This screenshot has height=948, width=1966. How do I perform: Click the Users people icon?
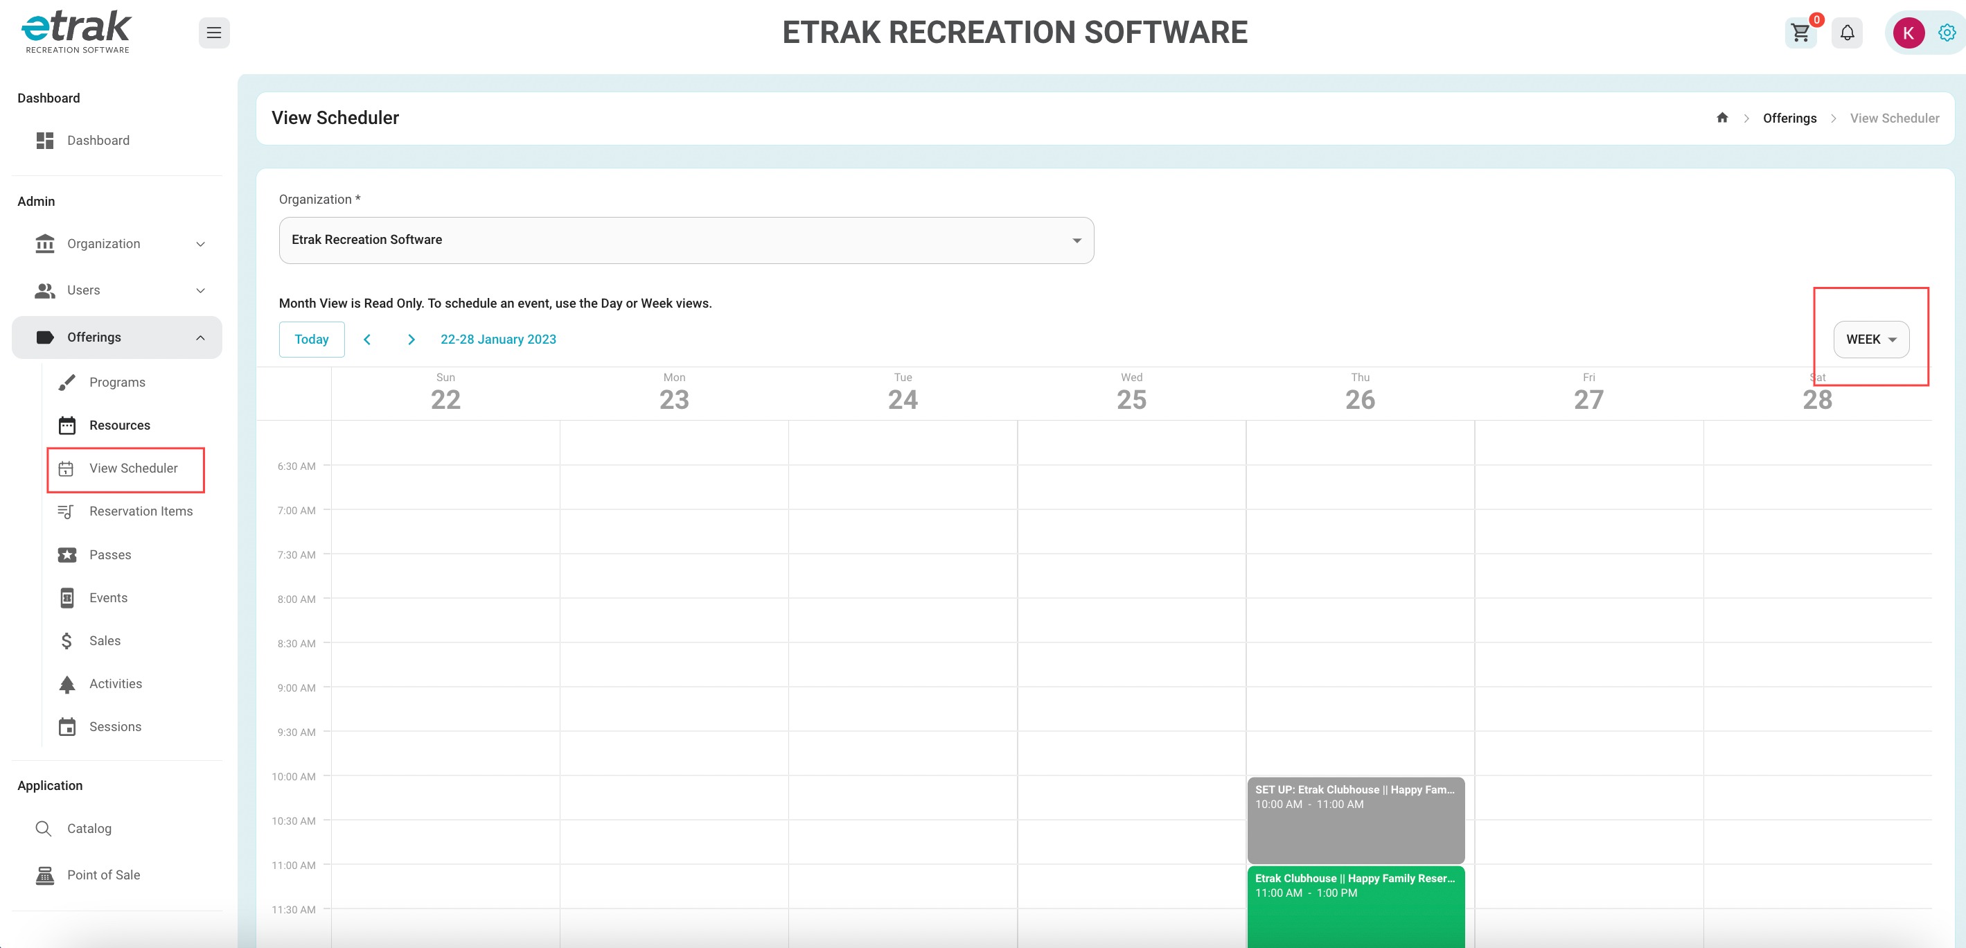point(45,290)
